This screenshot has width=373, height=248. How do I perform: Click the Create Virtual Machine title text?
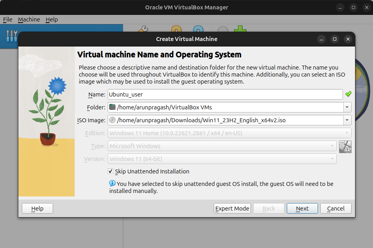187,39
